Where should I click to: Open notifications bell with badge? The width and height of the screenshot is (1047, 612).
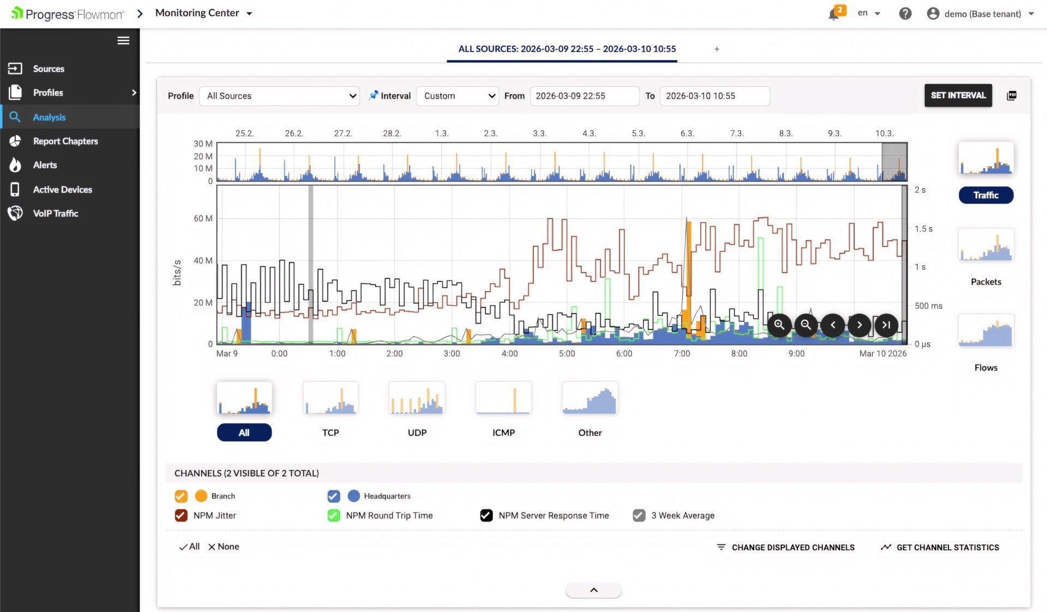[834, 14]
